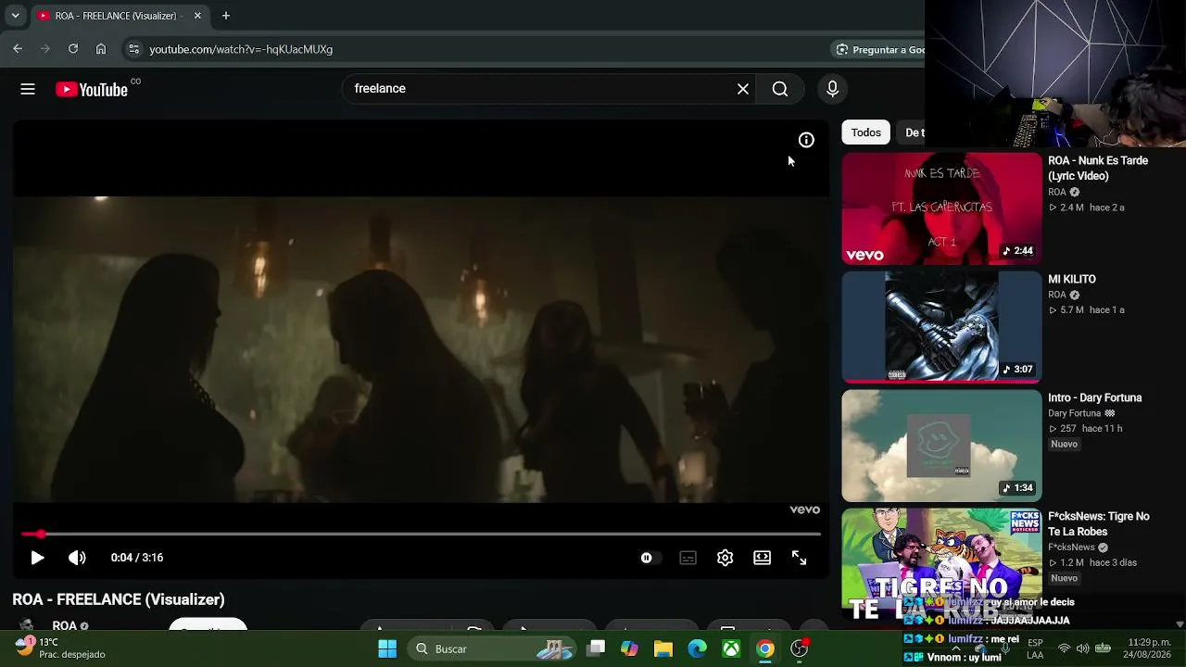View site information icon in address bar

tap(133, 49)
